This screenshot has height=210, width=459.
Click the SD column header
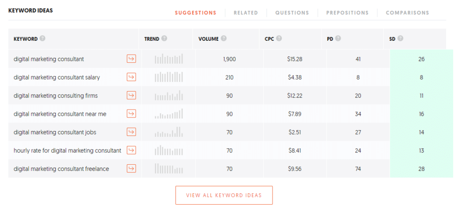[x=392, y=39]
